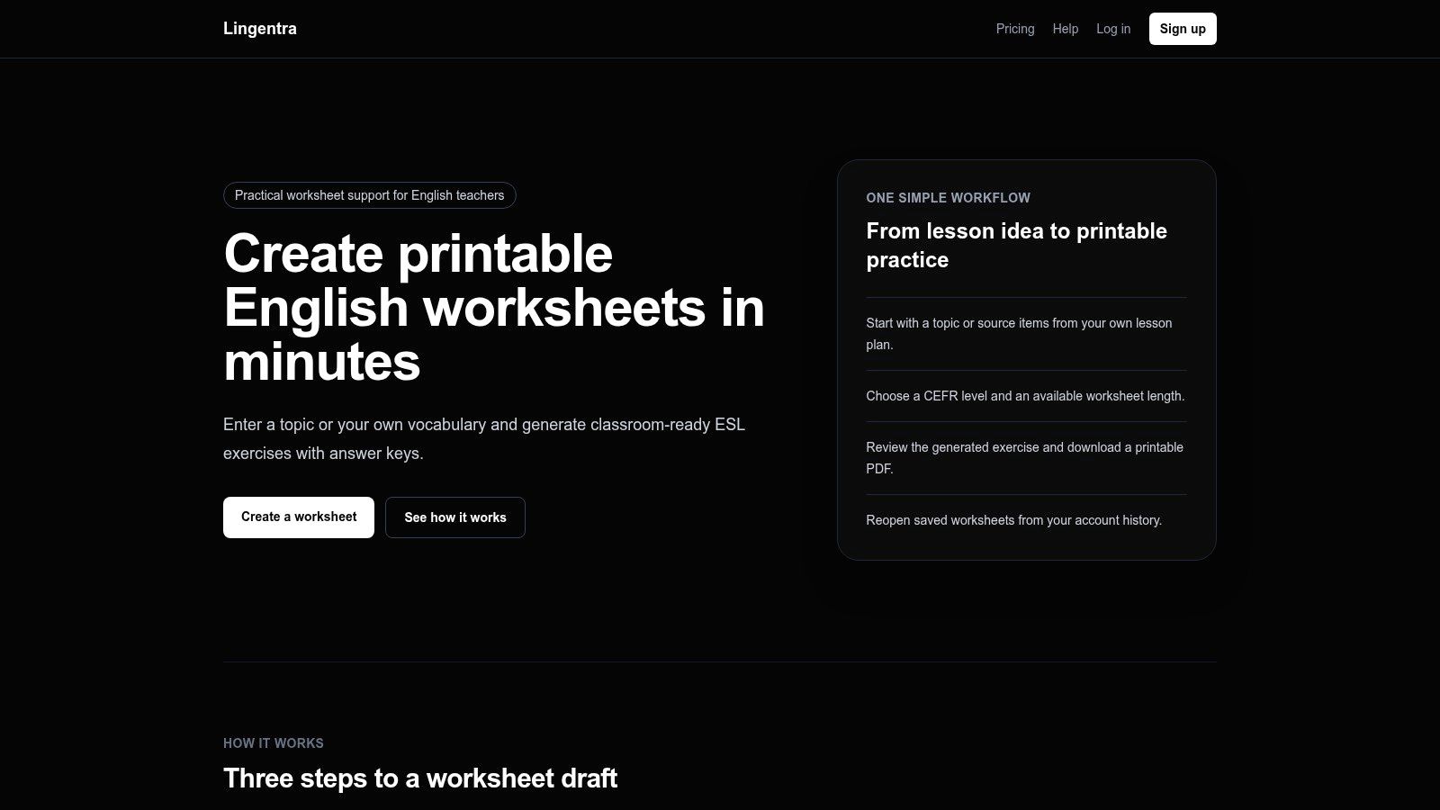
Task: Click the 'Choose a CEFR level' step text
Action: tap(1025, 396)
